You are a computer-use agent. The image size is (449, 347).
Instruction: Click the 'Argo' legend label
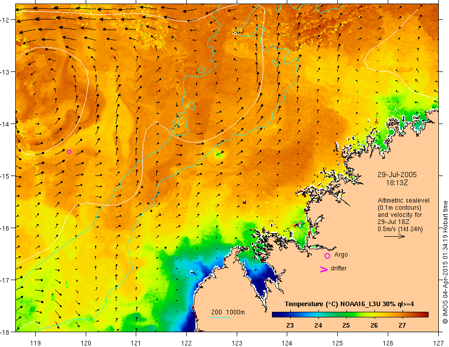341,255
